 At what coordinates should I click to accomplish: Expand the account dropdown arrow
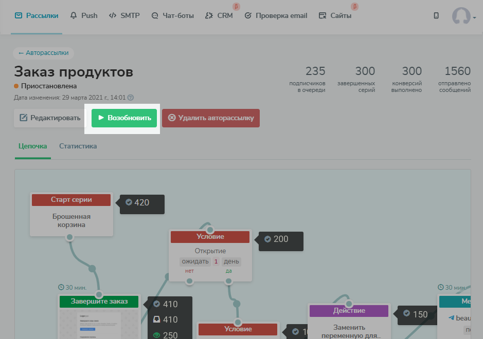pos(474,17)
